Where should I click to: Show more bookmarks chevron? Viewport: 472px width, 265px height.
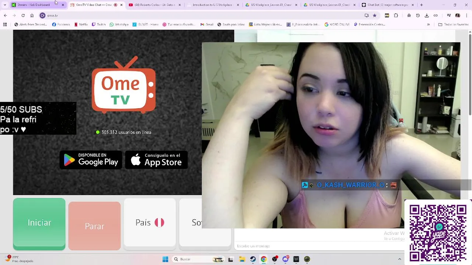[428, 25]
